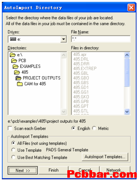Select the EXAMPLES folder icon

tap(15, 66)
